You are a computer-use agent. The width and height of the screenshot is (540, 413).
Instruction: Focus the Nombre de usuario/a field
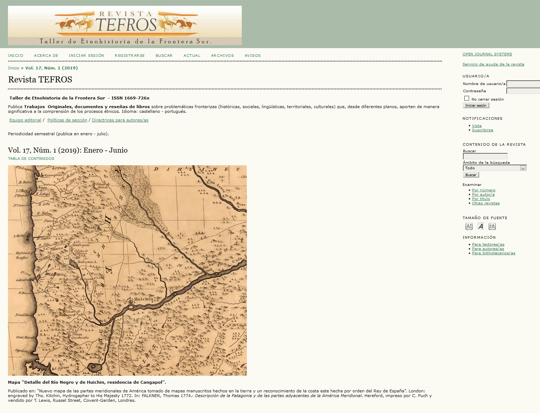click(x=523, y=84)
